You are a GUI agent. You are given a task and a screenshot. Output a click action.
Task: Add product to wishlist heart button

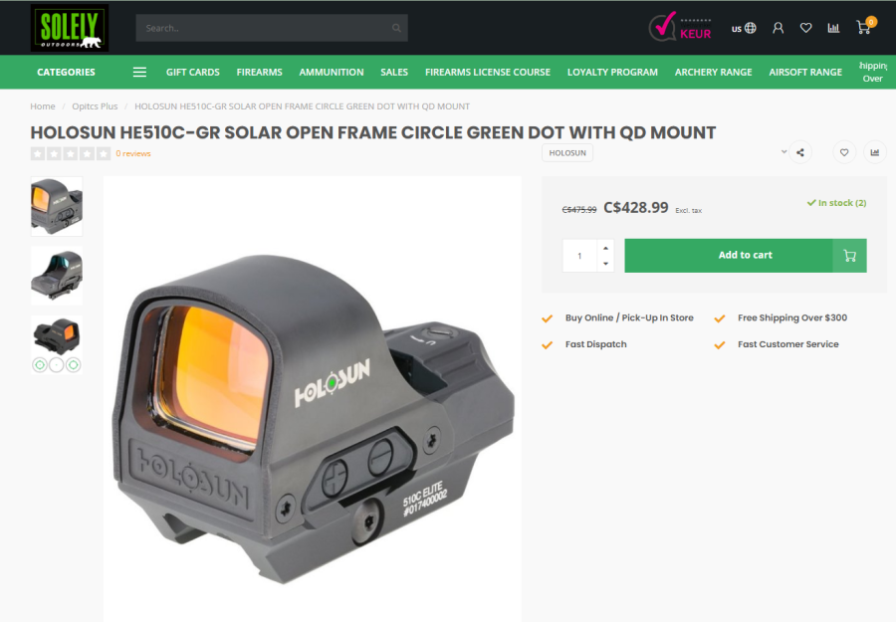(844, 152)
